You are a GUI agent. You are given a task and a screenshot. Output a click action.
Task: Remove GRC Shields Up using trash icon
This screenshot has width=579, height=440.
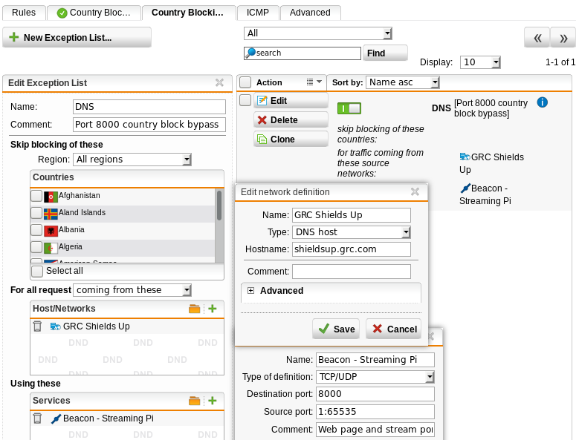pos(38,326)
